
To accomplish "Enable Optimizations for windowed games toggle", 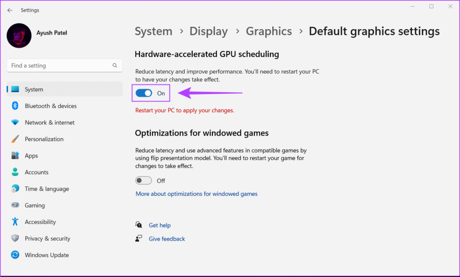I will (x=144, y=180).
